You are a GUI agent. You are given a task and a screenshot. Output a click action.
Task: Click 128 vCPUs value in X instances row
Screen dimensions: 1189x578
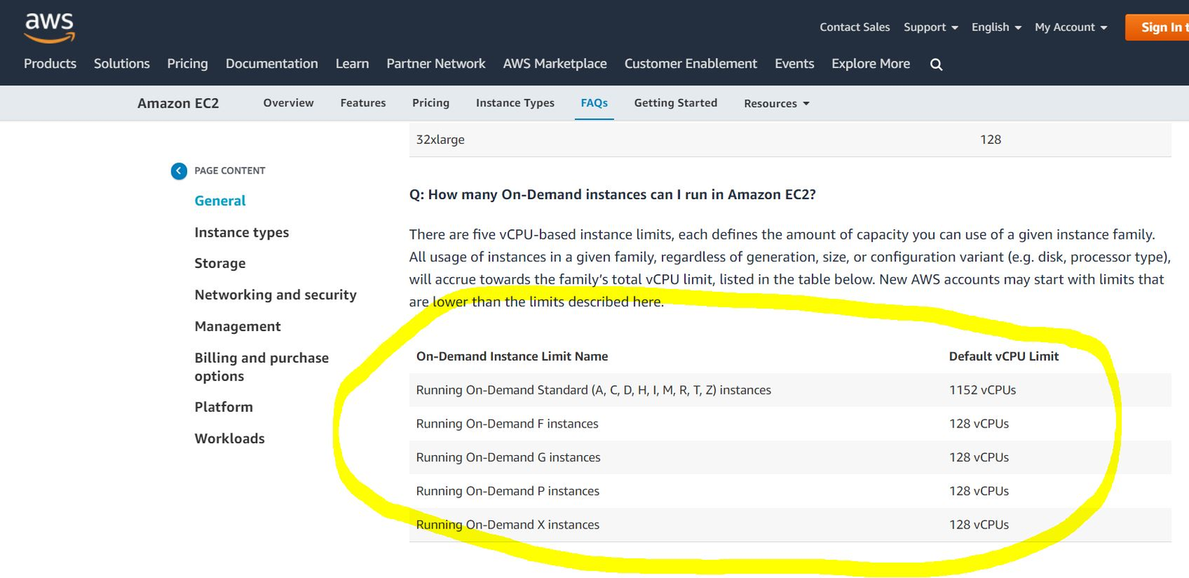click(x=979, y=525)
